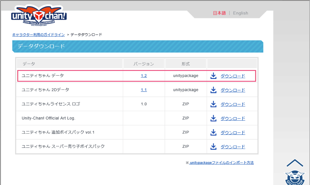Image resolution: width=310 pixels, height=185 pixels.
Task: Open unitypackageファイルのインポート方法 link
Action: coord(222,163)
